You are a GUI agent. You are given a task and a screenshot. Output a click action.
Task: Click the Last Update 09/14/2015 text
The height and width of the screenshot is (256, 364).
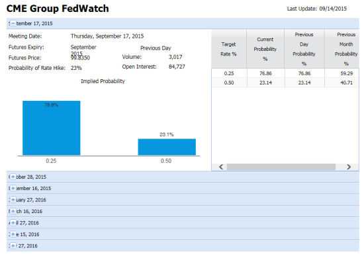(316, 9)
